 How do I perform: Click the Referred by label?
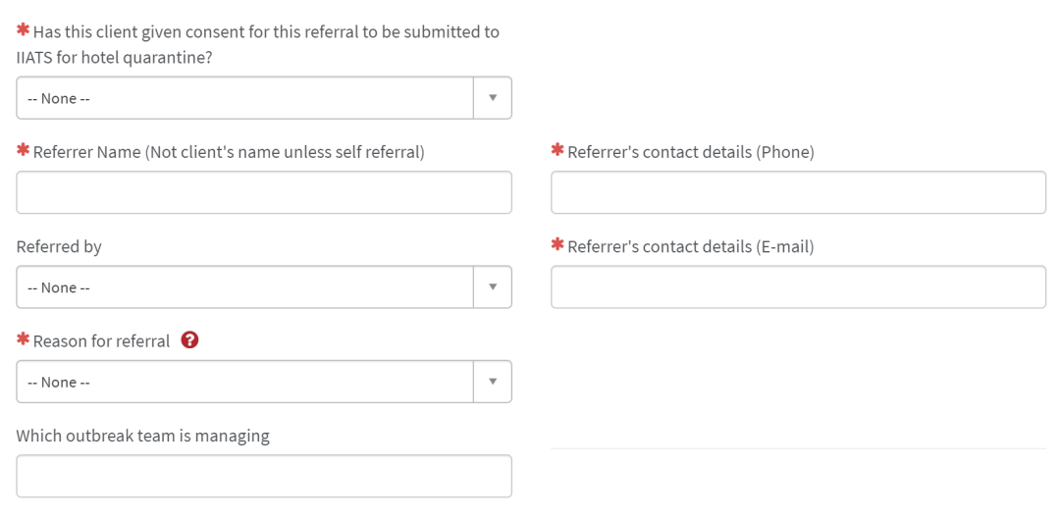coord(59,247)
